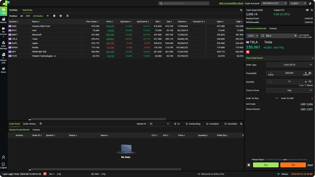Click the News sidebar icon

click(3, 70)
